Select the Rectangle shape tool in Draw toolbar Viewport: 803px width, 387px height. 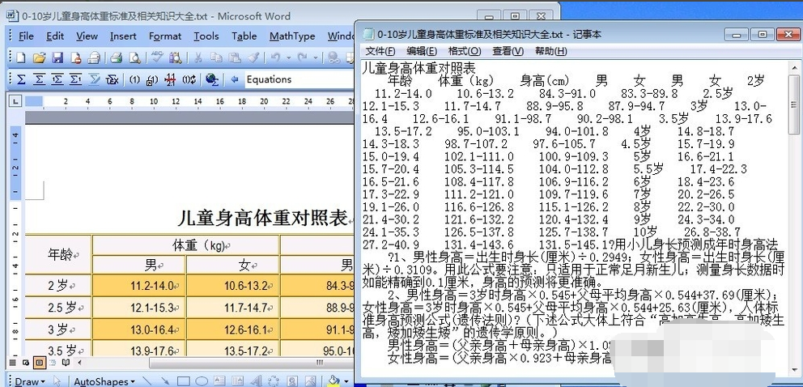(x=183, y=381)
